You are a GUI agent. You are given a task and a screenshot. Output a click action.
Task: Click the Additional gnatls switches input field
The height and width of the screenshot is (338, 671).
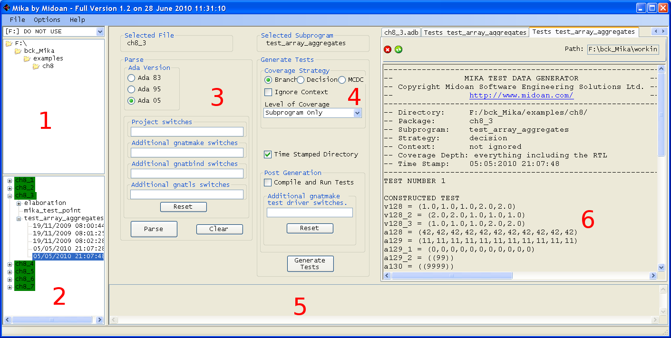[x=187, y=194]
